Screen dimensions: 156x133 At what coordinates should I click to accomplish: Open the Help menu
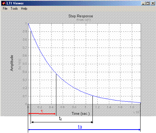tap(24, 9)
